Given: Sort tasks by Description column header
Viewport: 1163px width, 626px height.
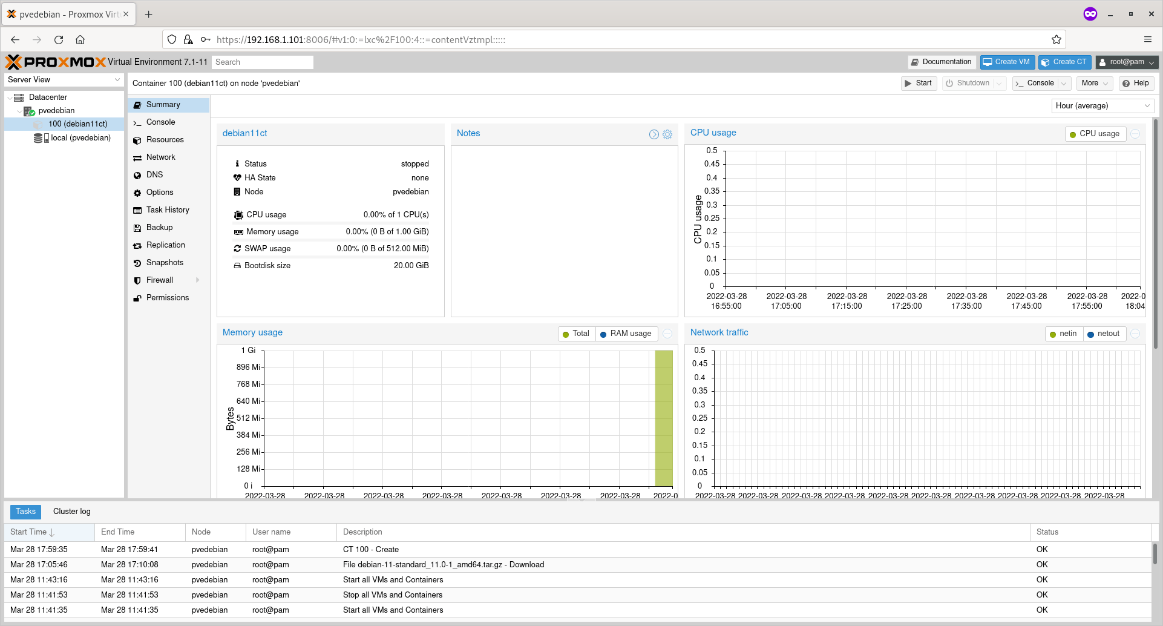Looking at the screenshot, I should [x=683, y=532].
